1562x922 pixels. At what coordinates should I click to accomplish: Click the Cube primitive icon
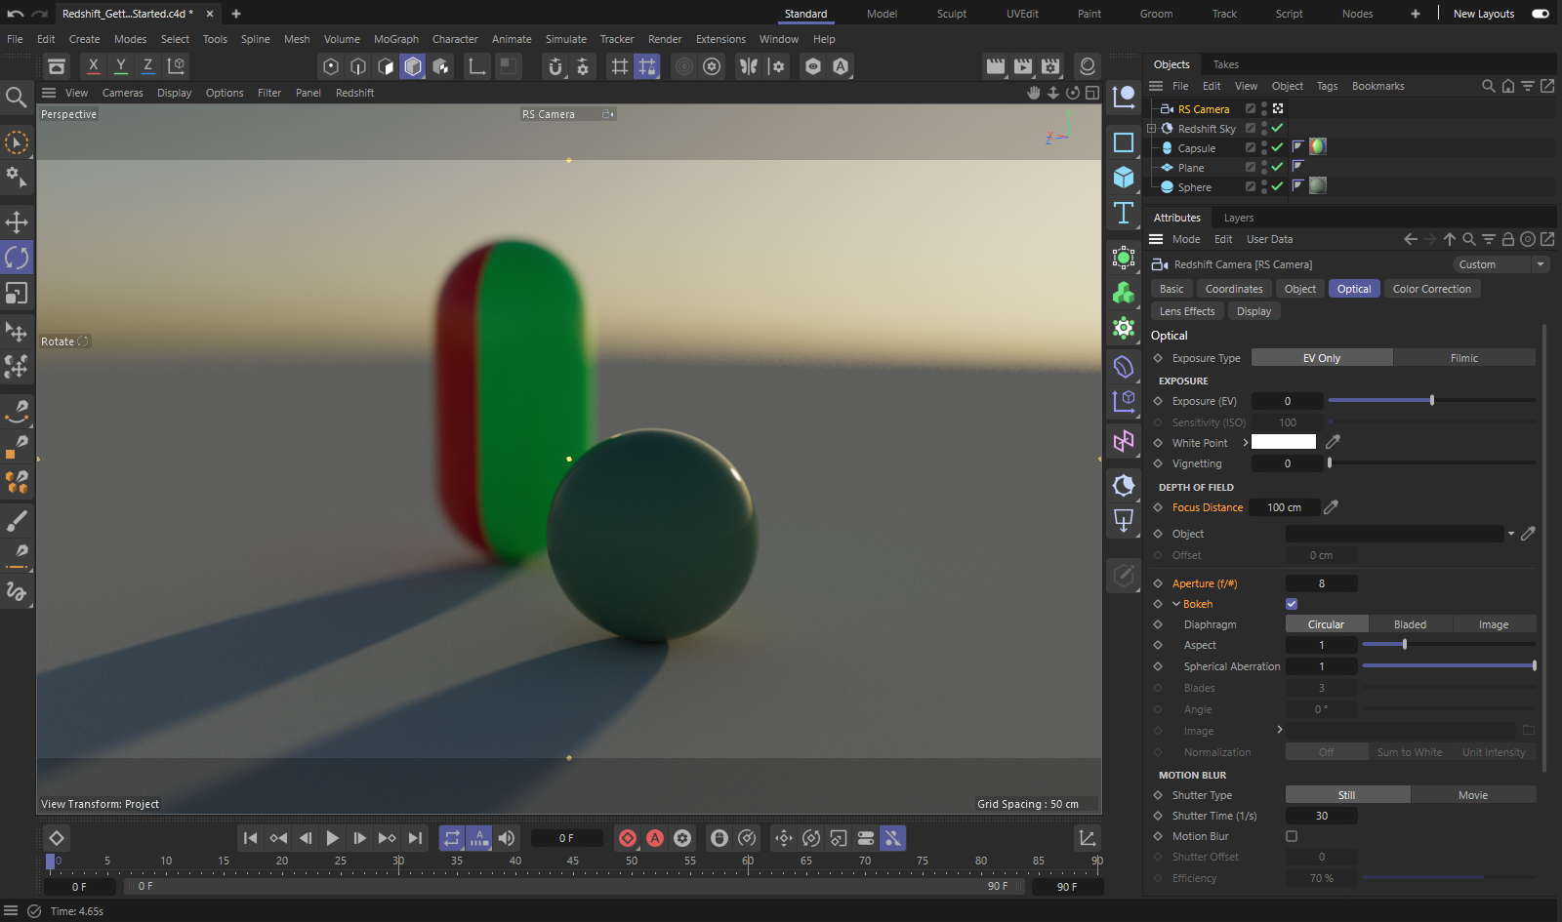[x=1124, y=178]
